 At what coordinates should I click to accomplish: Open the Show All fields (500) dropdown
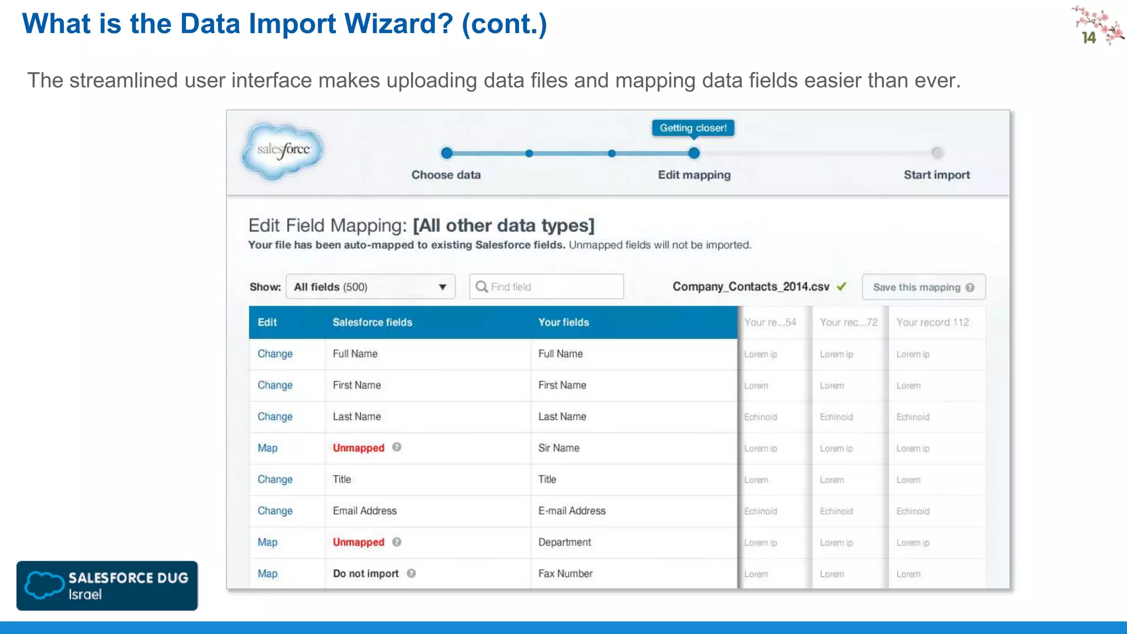(x=370, y=287)
